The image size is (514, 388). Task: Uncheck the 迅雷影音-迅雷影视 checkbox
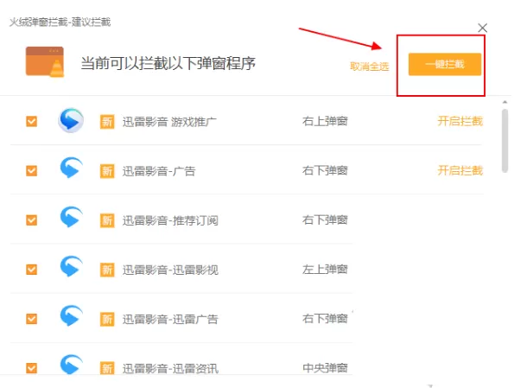(x=31, y=270)
